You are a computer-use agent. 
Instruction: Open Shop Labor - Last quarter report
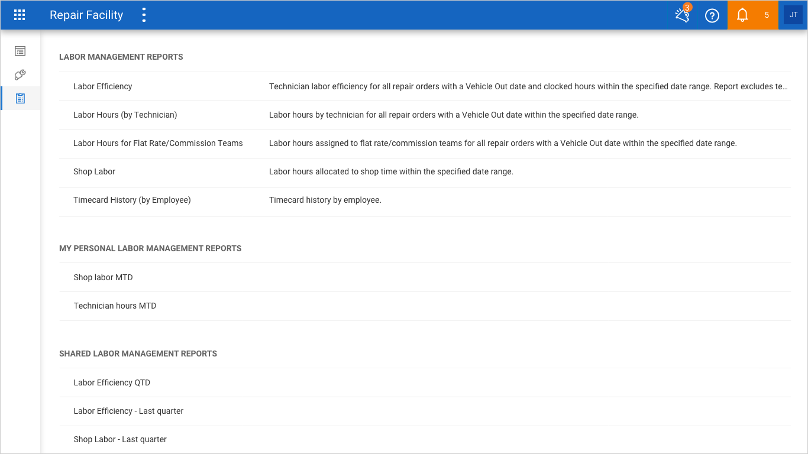coord(120,439)
